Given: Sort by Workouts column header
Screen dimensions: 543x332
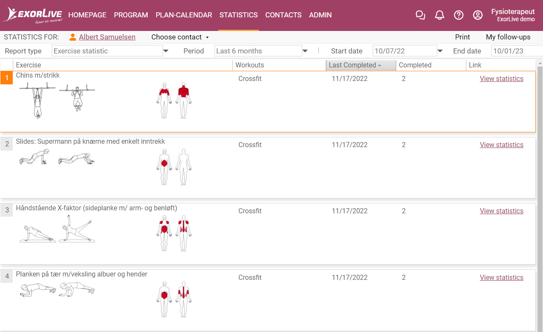Looking at the screenshot, I should point(279,65).
